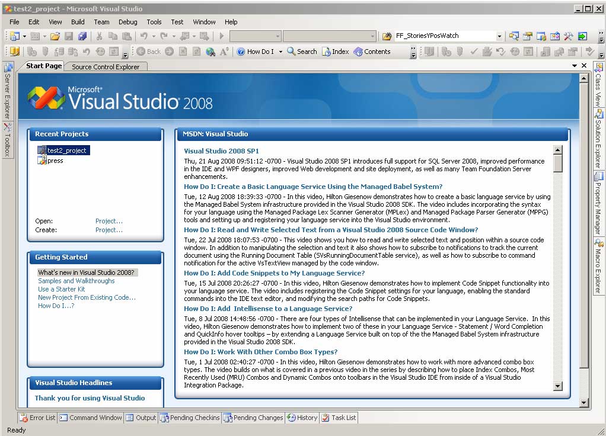Open the Debug menu
Image resolution: width=606 pixels, height=436 pixels.
[128, 22]
